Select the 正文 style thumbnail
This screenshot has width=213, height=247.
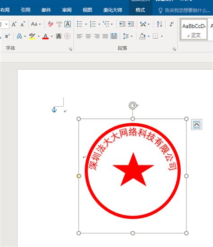(x=194, y=30)
